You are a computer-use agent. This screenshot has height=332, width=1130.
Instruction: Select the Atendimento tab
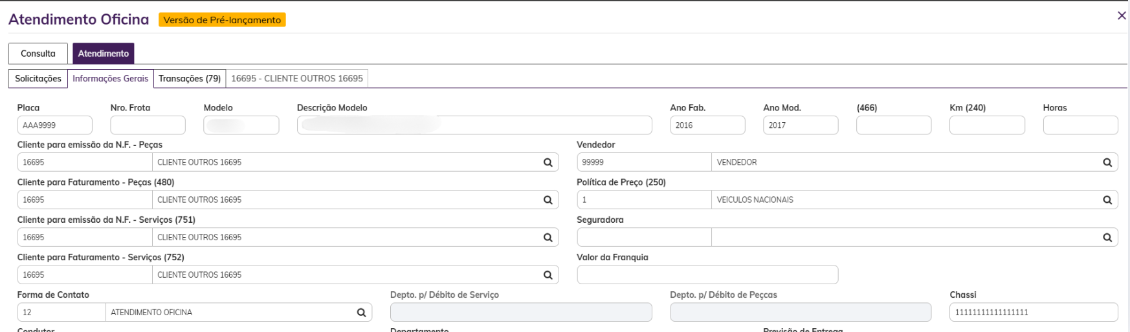point(104,54)
